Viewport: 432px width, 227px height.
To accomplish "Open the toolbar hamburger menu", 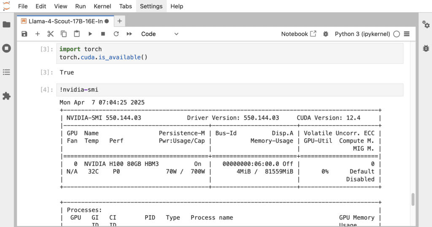I will pyautogui.click(x=407, y=34).
